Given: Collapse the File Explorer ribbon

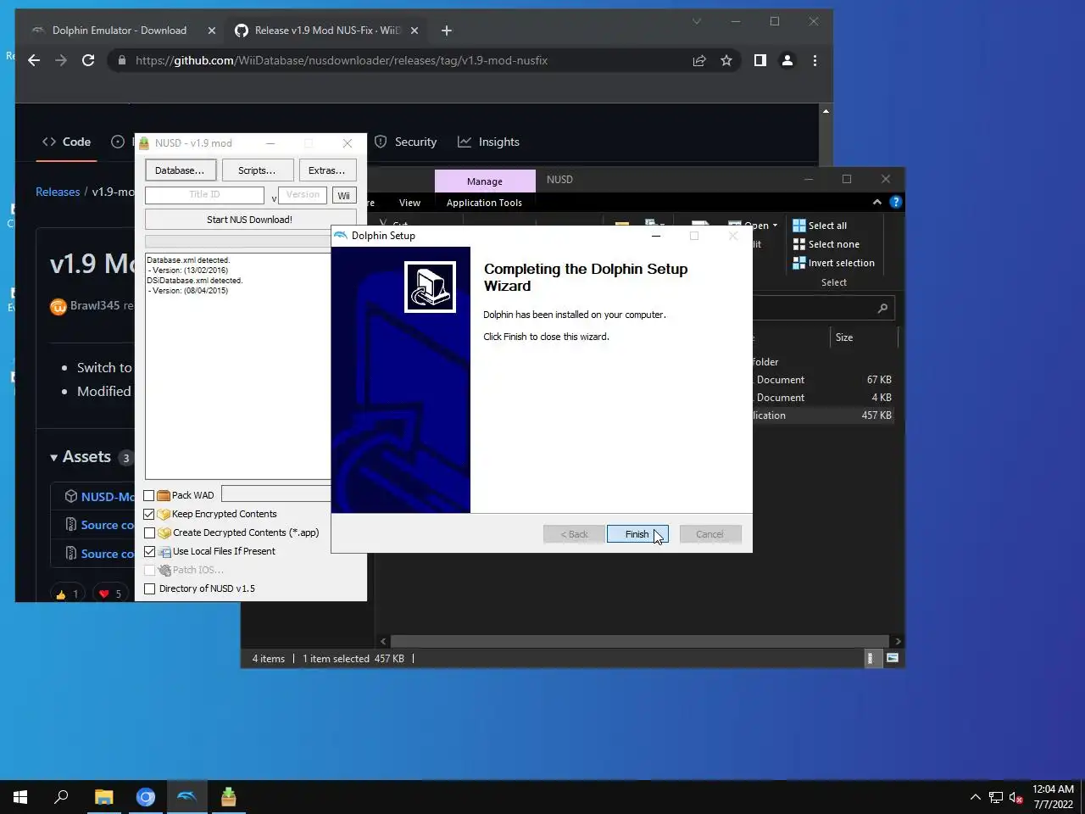Looking at the screenshot, I should tap(876, 202).
